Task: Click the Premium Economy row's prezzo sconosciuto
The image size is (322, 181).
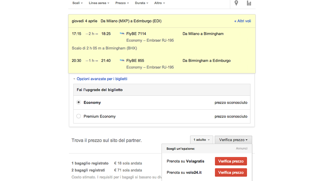Action: (231, 116)
